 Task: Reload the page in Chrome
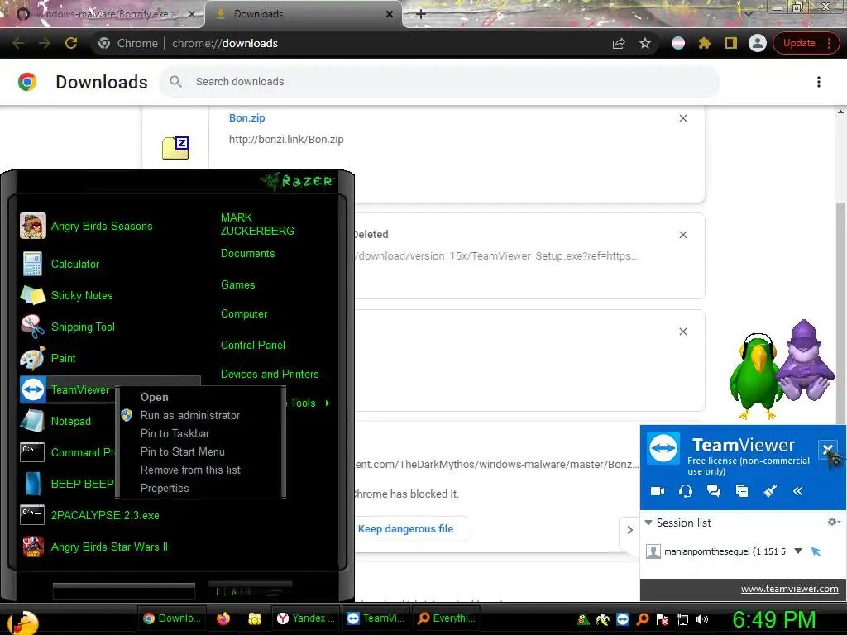coord(71,43)
